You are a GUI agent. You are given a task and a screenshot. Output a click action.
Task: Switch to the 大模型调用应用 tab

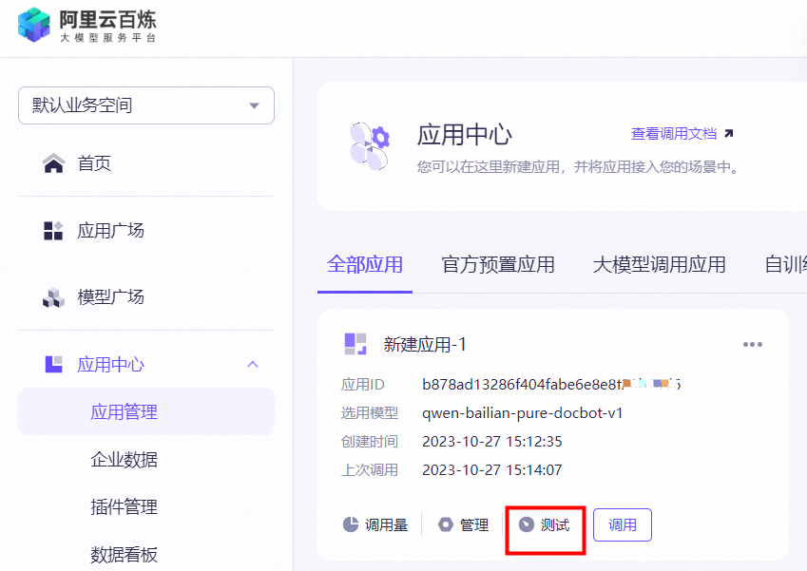point(659,265)
